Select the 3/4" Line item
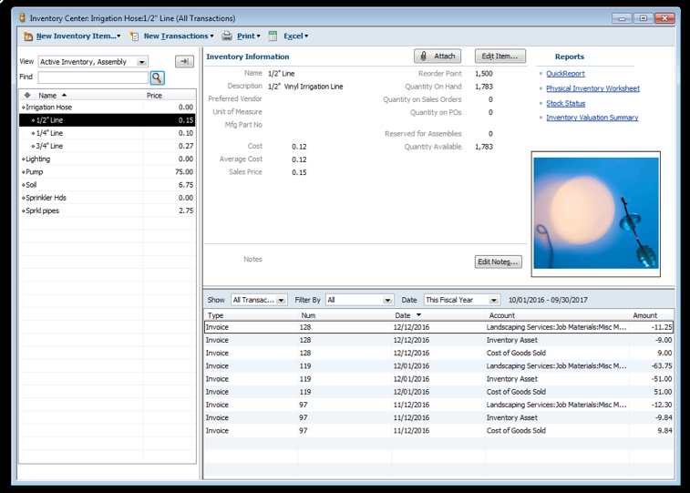This screenshot has width=690, height=493. pyautogui.click(x=108, y=146)
